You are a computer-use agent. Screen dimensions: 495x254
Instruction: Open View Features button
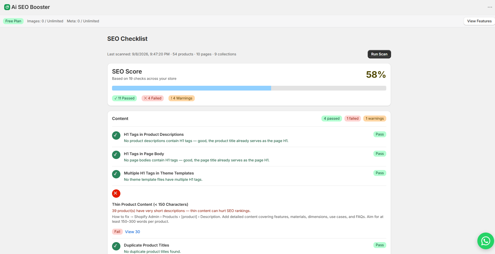point(479,21)
